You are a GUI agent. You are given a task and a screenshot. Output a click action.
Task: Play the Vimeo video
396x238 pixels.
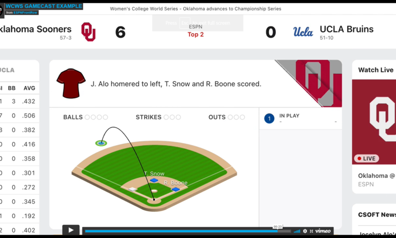tap(71, 230)
